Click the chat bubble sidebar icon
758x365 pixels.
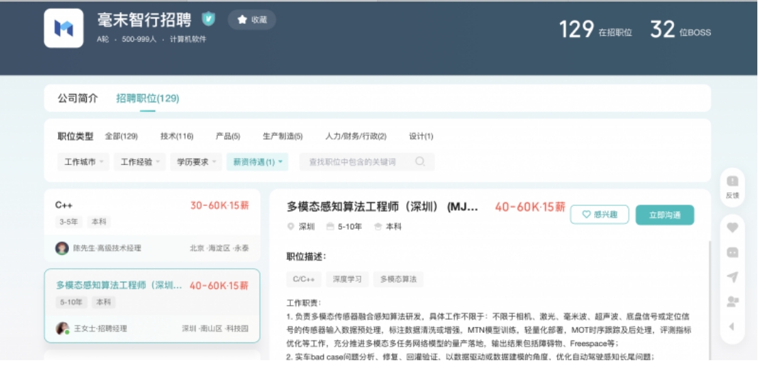click(732, 252)
